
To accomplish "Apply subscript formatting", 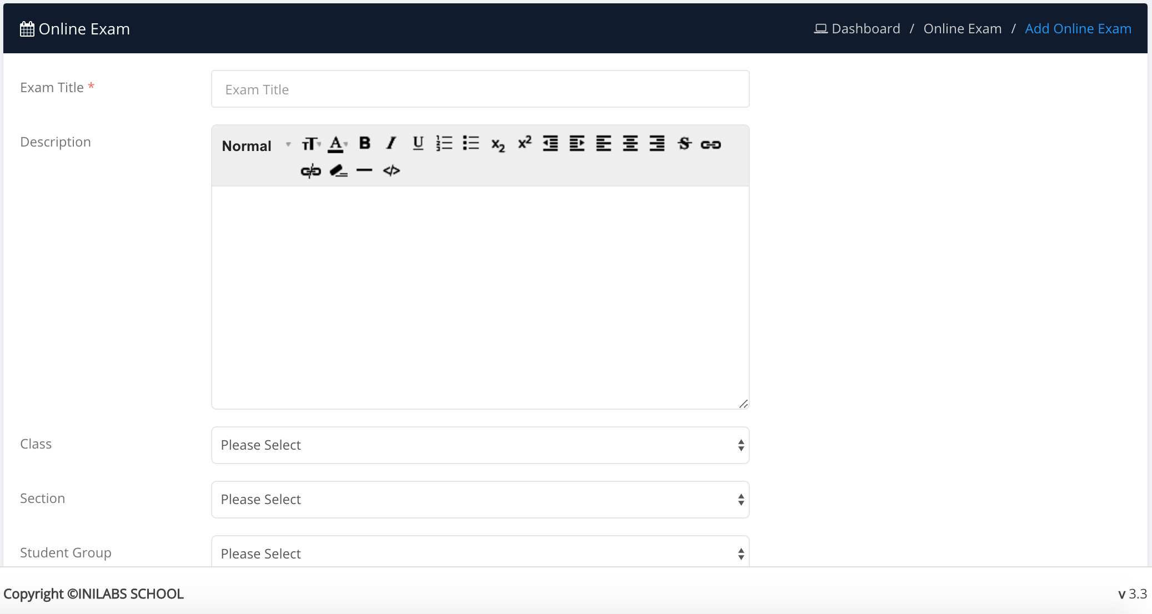I will (x=498, y=144).
